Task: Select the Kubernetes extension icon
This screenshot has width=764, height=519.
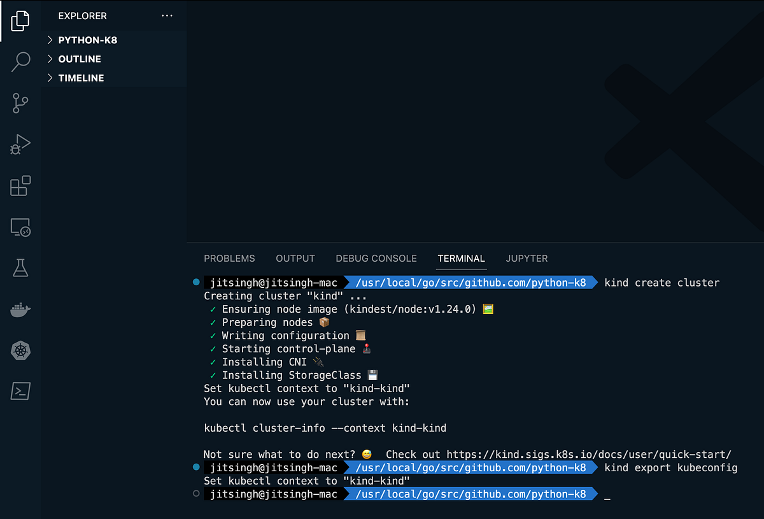Action: (20, 350)
